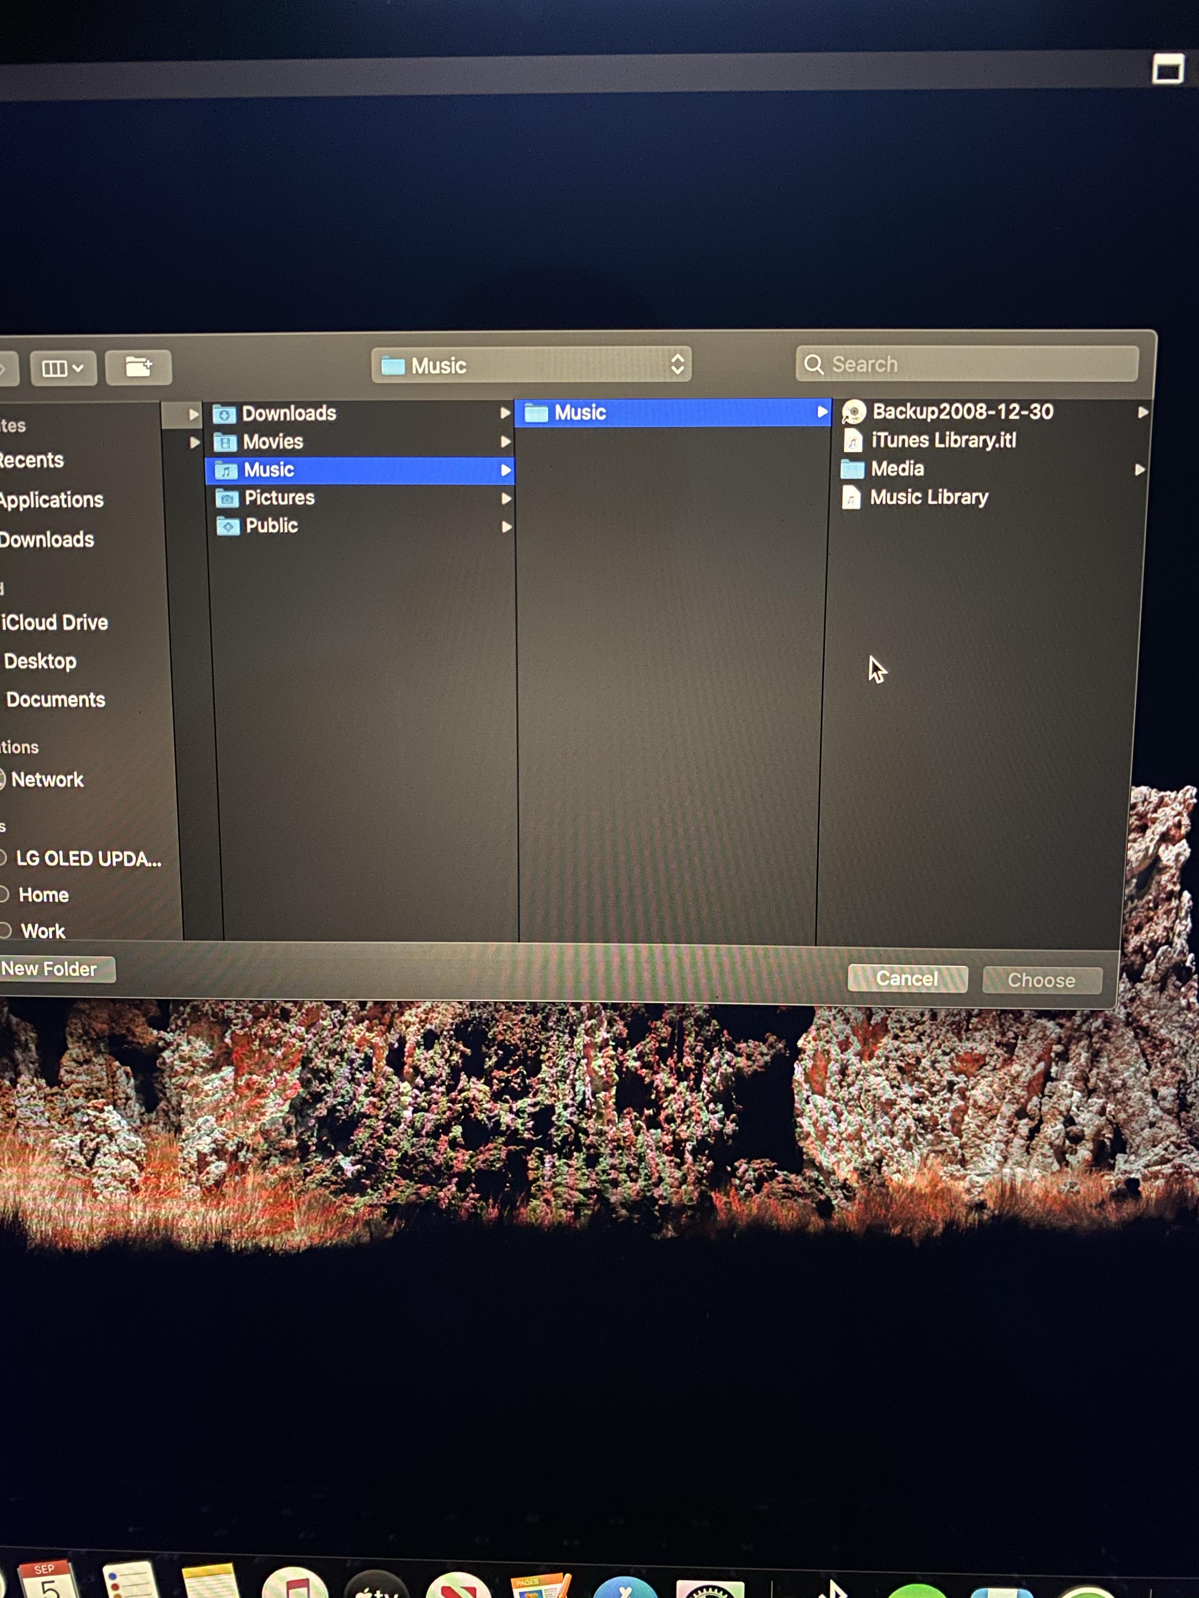Open the column view options dropdown
The width and height of the screenshot is (1199, 1598).
click(x=63, y=369)
